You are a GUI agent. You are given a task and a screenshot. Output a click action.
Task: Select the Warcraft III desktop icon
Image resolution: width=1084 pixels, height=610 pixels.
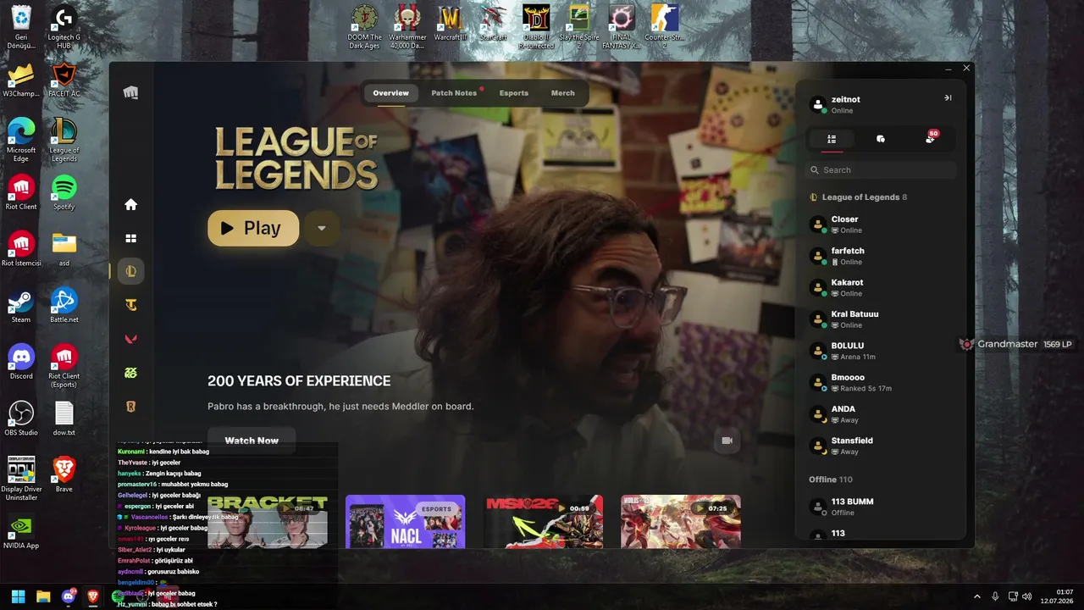pyautogui.click(x=451, y=23)
